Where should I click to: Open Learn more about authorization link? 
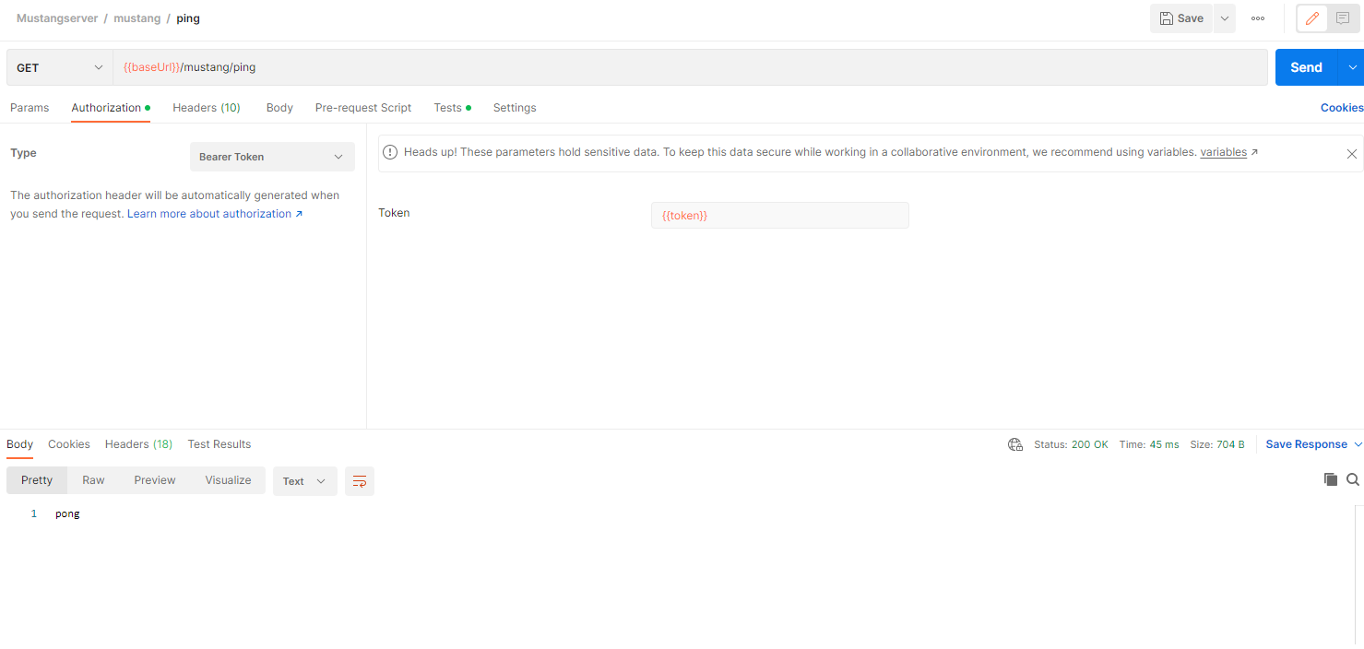tap(215, 214)
